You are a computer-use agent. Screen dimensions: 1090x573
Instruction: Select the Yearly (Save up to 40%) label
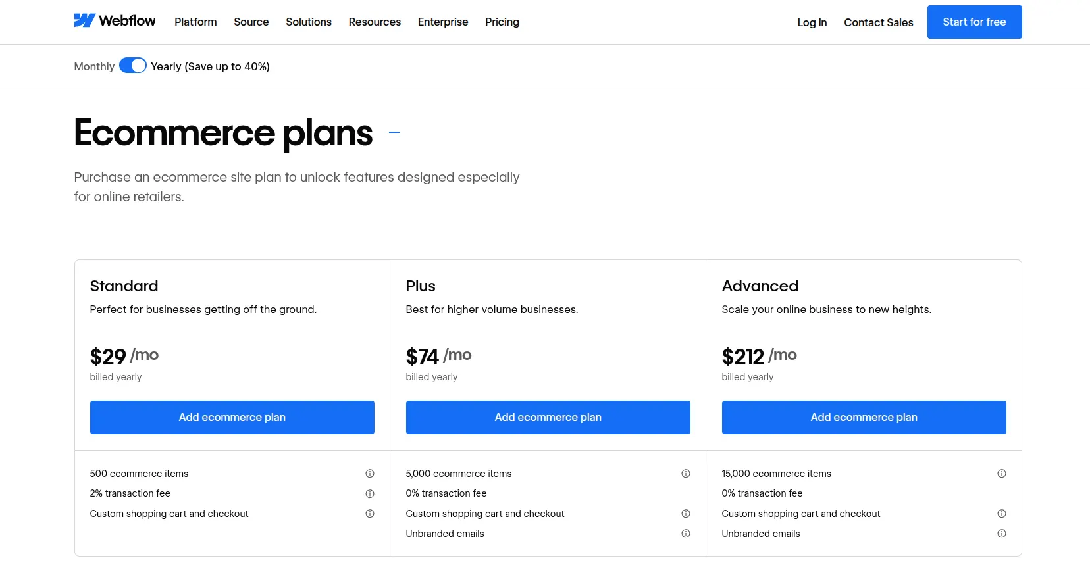210,66
